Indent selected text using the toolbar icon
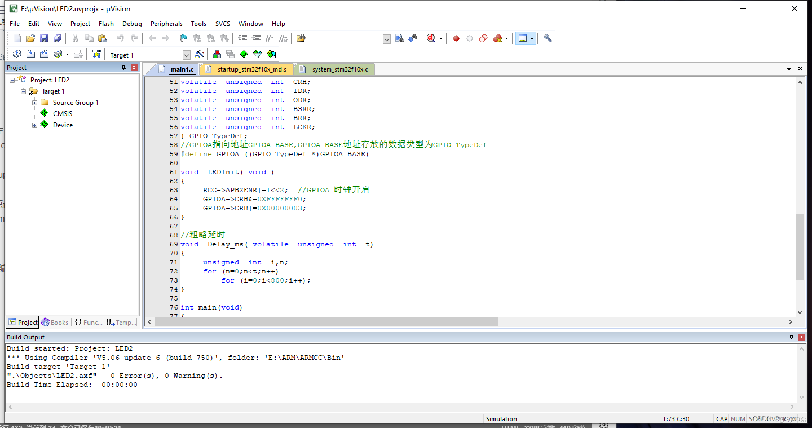This screenshot has height=428, width=812. click(x=243, y=38)
